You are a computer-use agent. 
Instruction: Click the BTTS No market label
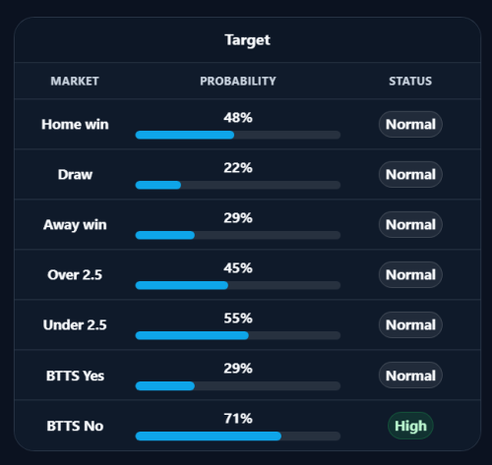[75, 426]
